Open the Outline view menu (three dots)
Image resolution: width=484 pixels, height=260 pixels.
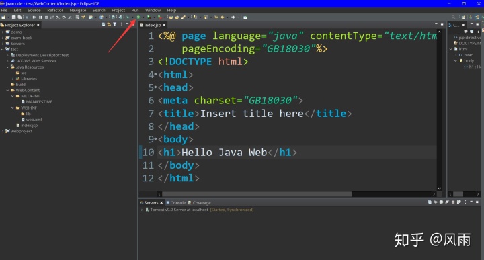478,31
